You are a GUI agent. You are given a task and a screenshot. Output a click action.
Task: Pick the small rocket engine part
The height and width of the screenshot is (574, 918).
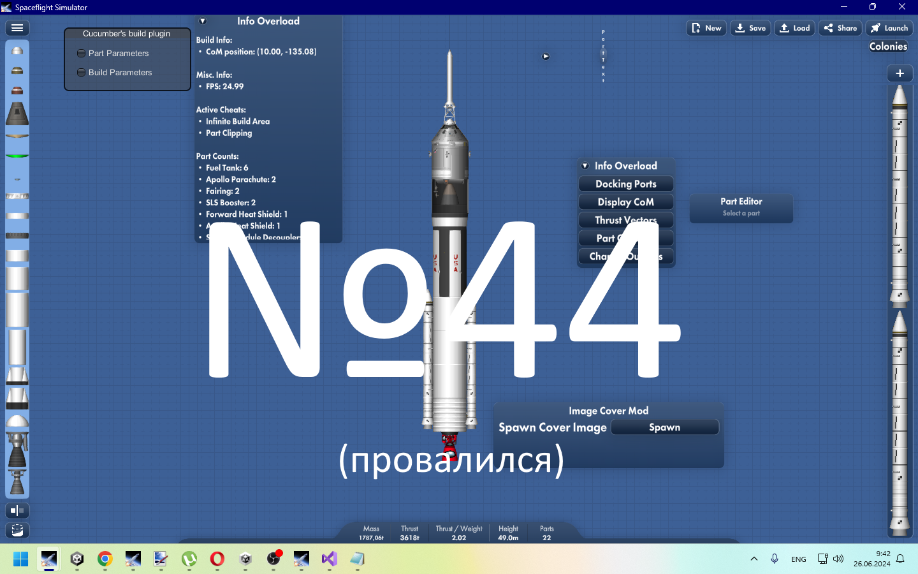click(17, 482)
